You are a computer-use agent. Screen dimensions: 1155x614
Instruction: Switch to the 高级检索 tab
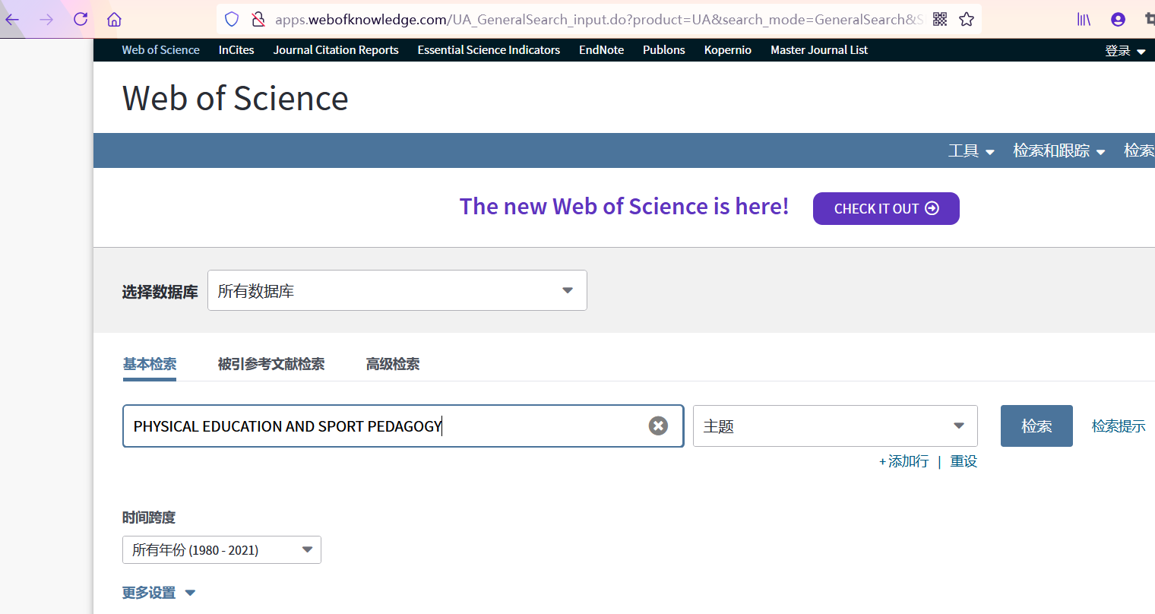pos(393,364)
